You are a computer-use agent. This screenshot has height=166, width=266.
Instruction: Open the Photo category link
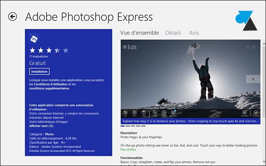click(x=49, y=134)
